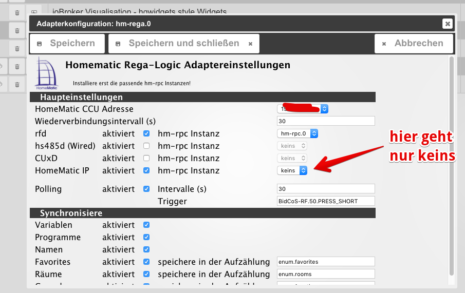Viewport: 465px width, 293px height.
Task: Click the x icon in Abbrechen button
Action: 384,44
